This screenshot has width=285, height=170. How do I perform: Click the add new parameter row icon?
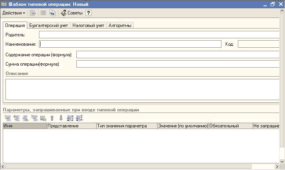[7, 118]
